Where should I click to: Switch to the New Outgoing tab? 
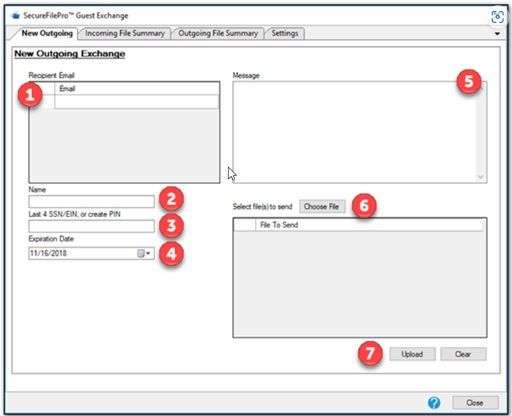(x=47, y=33)
